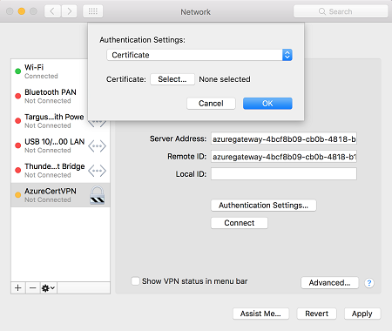This screenshot has height=331, width=392.
Task: Select the Thunde...t Bridge service
Action: (60, 170)
